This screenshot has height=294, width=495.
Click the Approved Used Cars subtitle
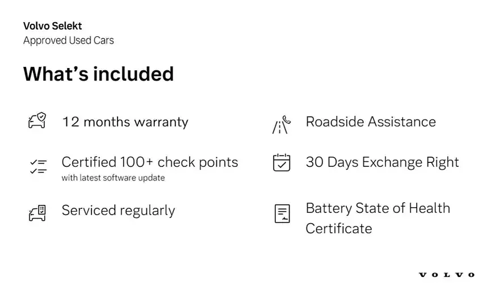(x=69, y=40)
